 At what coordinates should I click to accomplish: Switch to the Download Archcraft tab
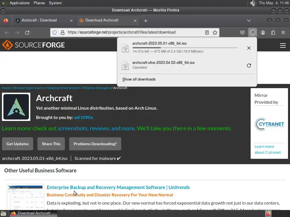click(x=108, y=20)
